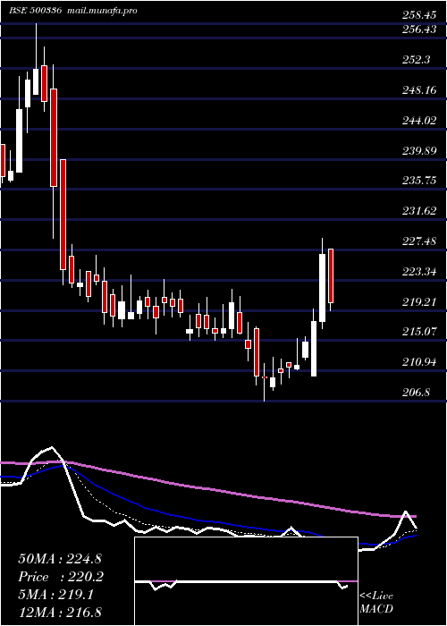Click the BSE 500336 ticker label

(35, 11)
